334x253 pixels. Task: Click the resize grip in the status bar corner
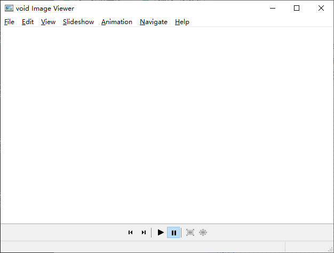pos(330,249)
